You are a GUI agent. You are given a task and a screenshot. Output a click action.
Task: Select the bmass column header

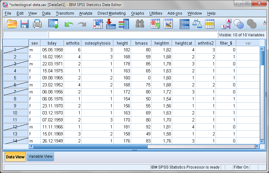point(141,43)
